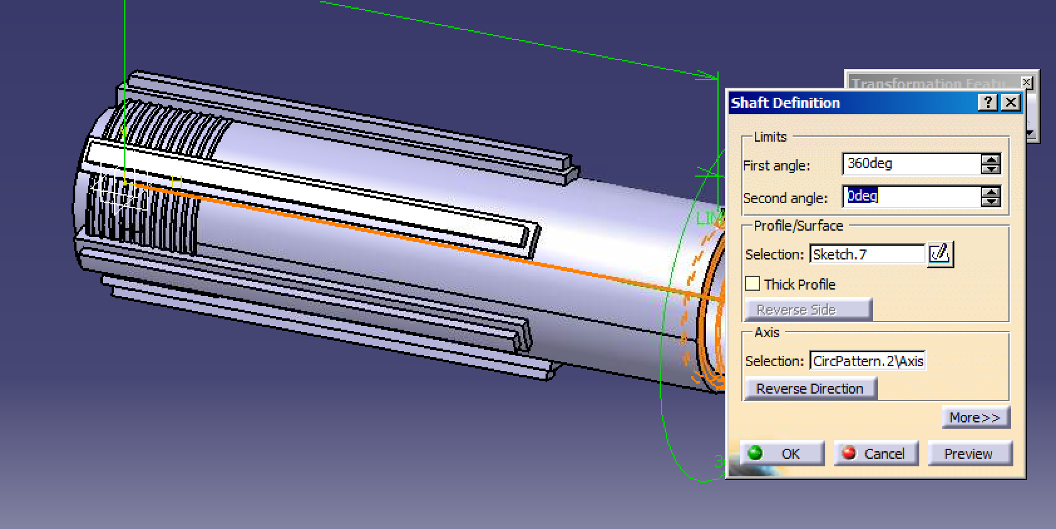Close the Shaft Definition dialog
1056x529 pixels.
point(1010,103)
